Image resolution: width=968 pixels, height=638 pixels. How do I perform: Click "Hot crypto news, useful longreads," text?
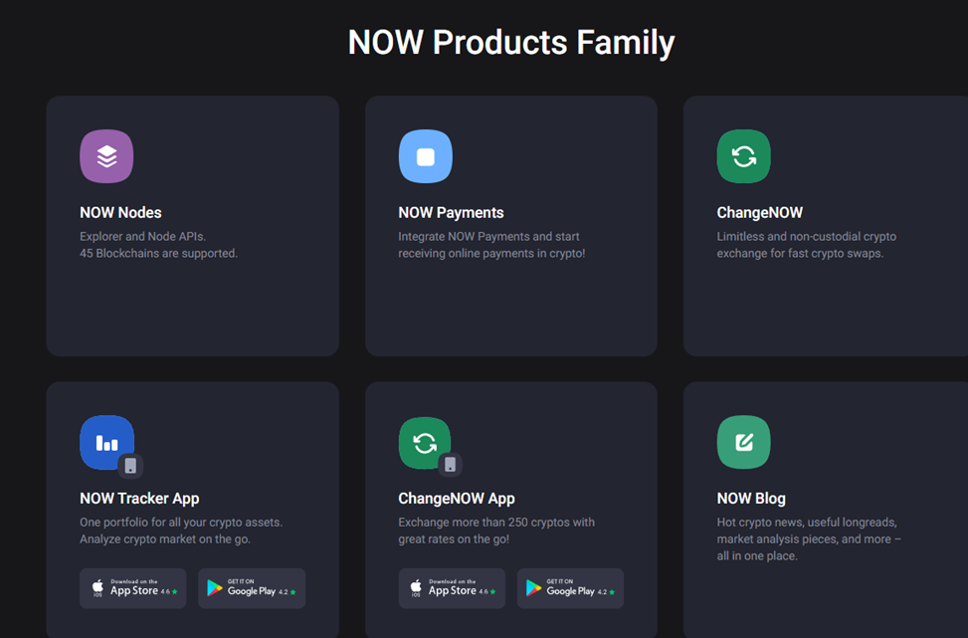pos(807,523)
